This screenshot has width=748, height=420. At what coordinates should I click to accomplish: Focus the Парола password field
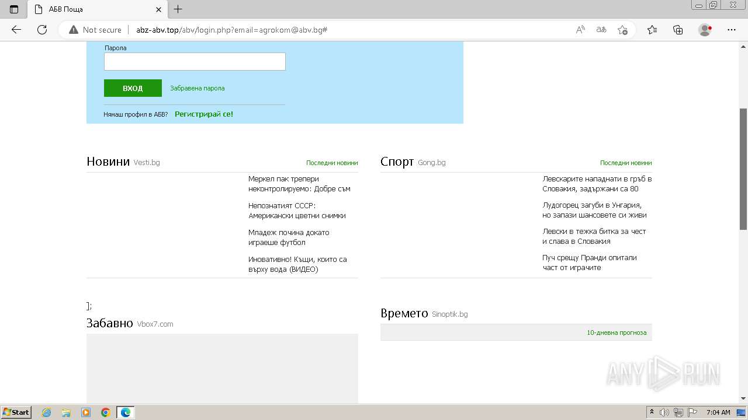pos(195,61)
